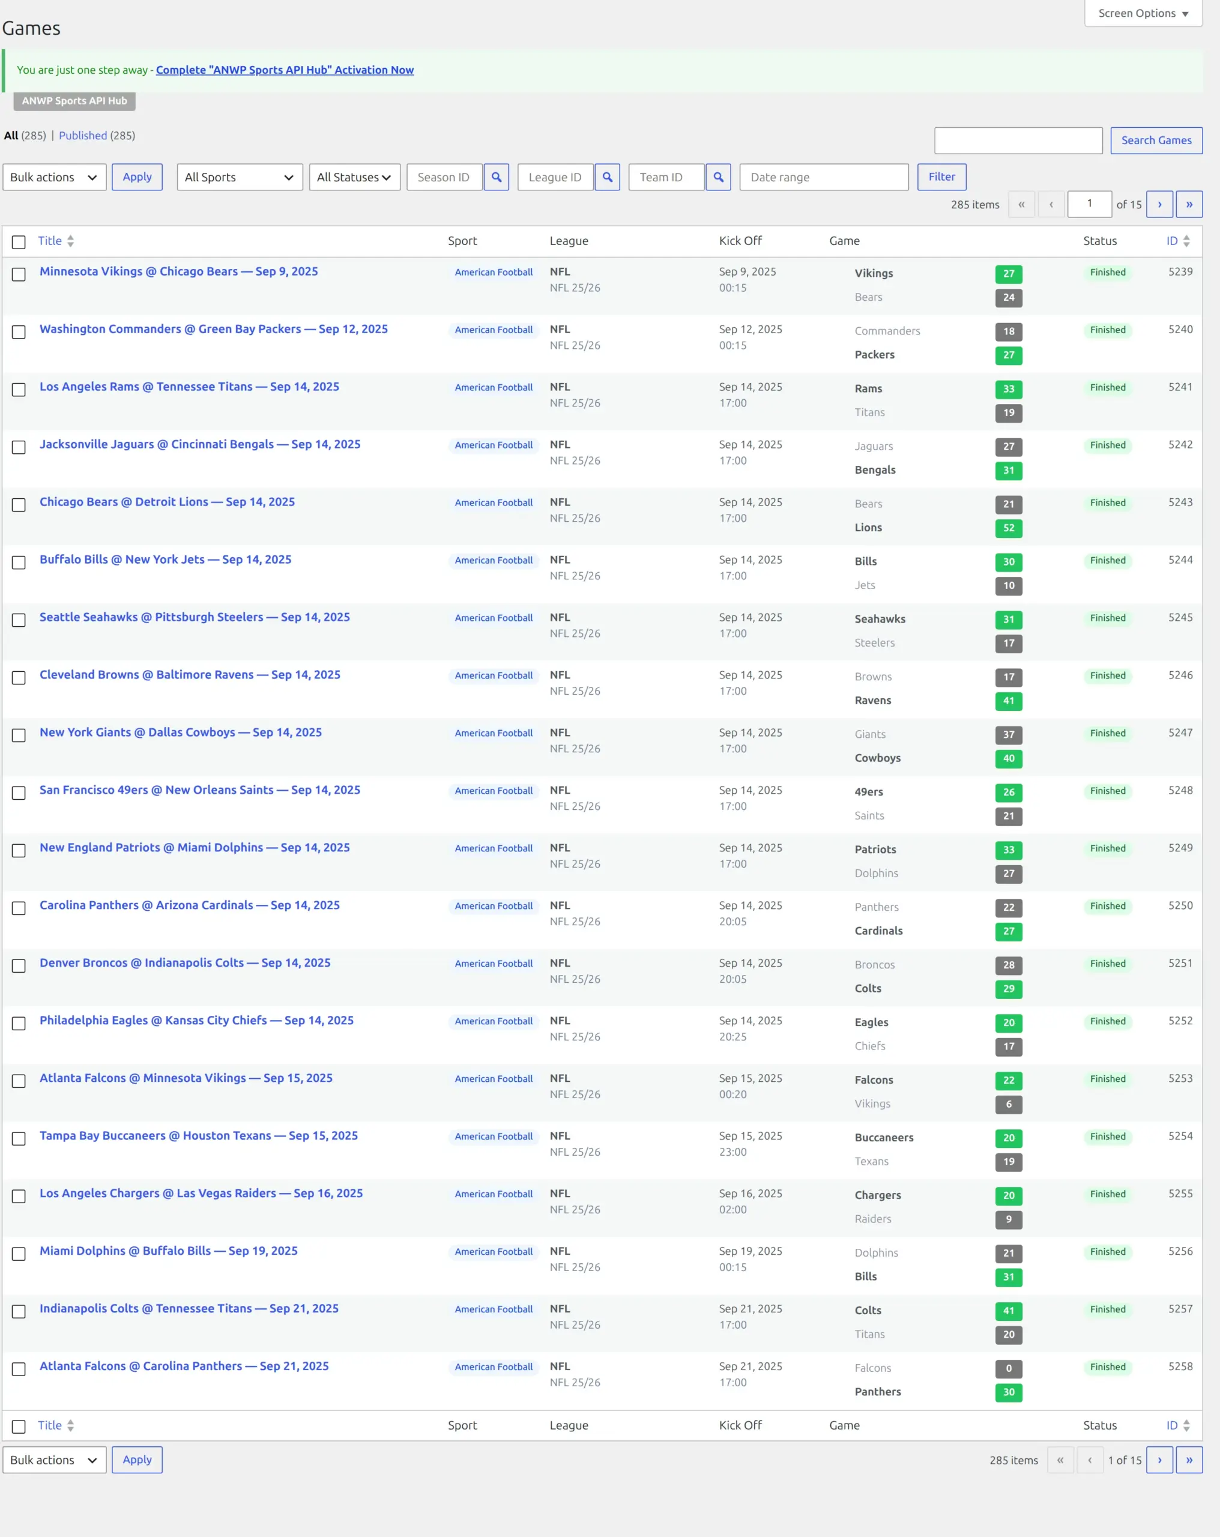Check the New York Giants @ Dallas Cowboys row
The height and width of the screenshot is (1537, 1220).
coord(19,735)
